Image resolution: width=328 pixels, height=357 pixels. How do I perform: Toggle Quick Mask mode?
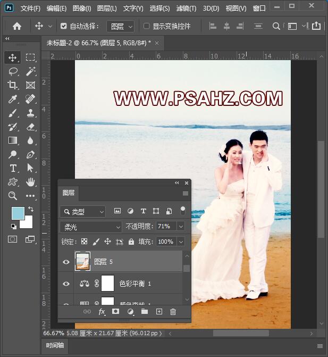click(x=13, y=239)
